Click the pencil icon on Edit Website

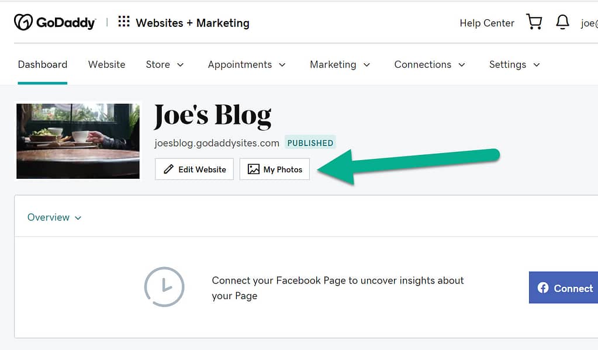point(169,169)
